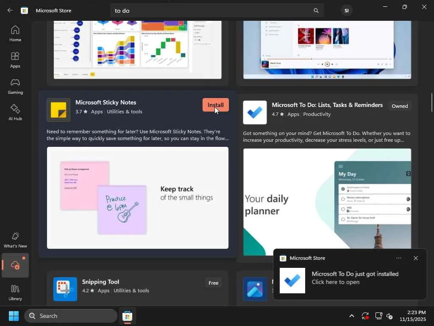The height and width of the screenshot is (326, 434).
Task: Click Microsoft Store icon in taskbar
Action: click(x=127, y=316)
